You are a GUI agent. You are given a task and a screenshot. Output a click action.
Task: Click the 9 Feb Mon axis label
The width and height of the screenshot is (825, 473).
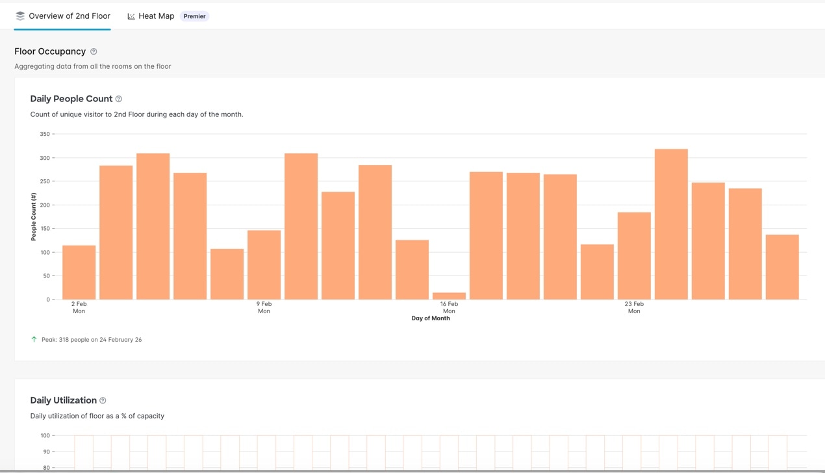[x=264, y=307]
